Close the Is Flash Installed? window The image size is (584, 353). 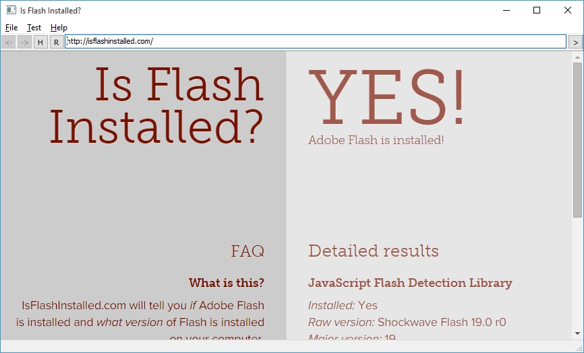coord(568,10)
